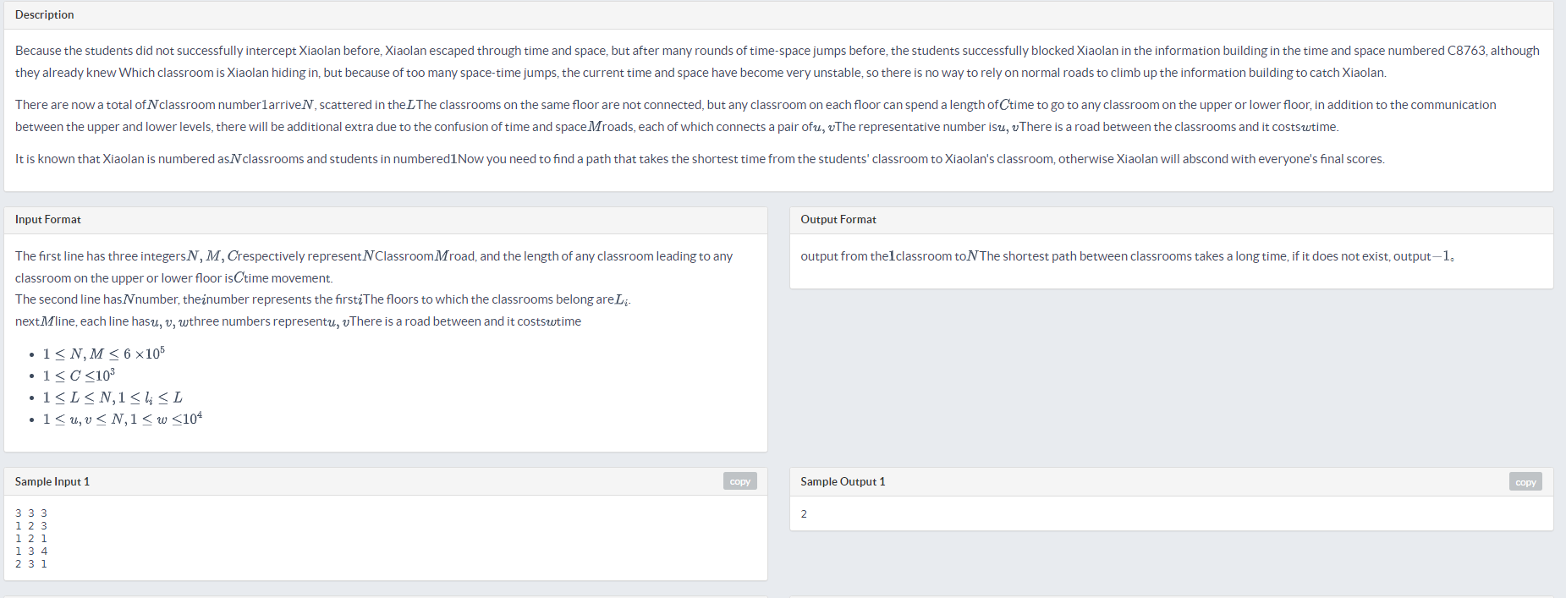Click the constraint for L and floor values

(x=113, y=397)
